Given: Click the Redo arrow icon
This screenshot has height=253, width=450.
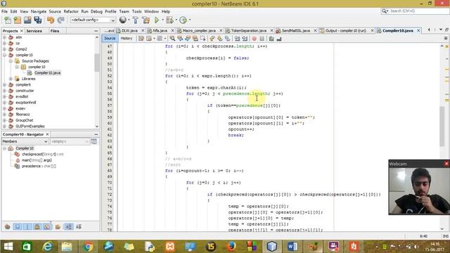Looking at the screenshot, I should pos(60,20).
